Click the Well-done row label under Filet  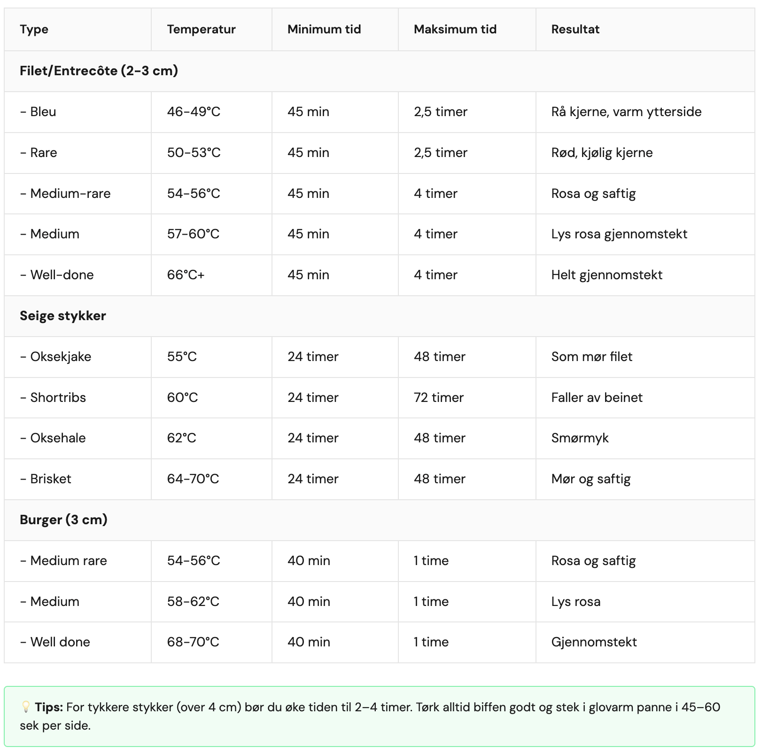pos(57,275)
